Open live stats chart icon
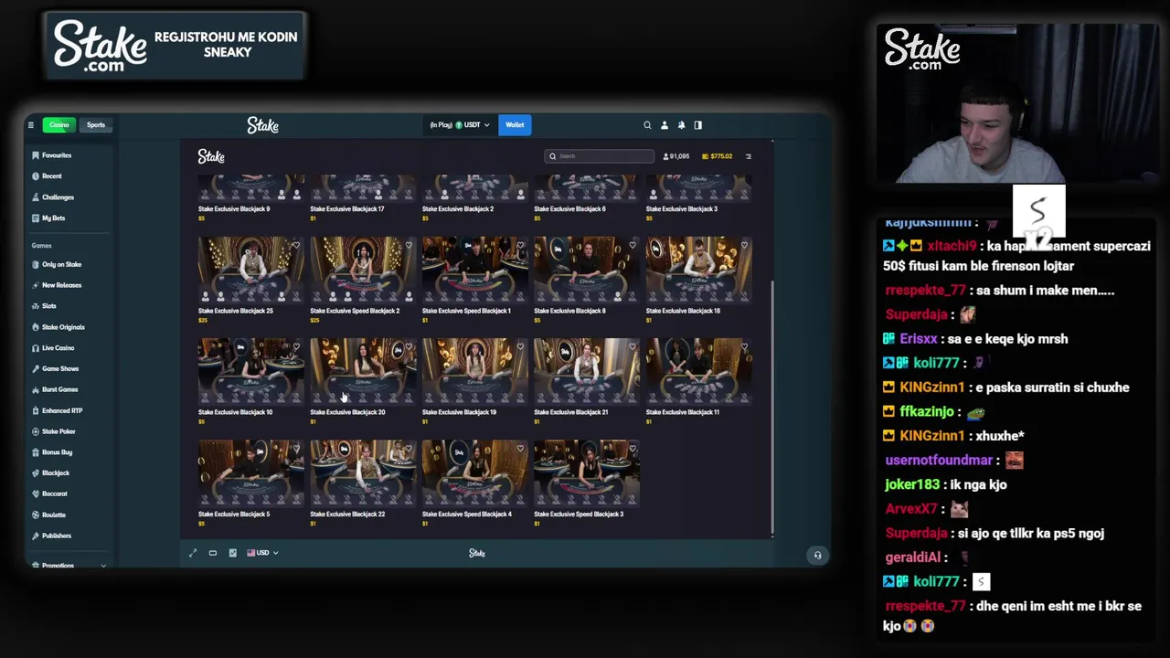The width and height of the screenshot is (1170, 658). 232,553
